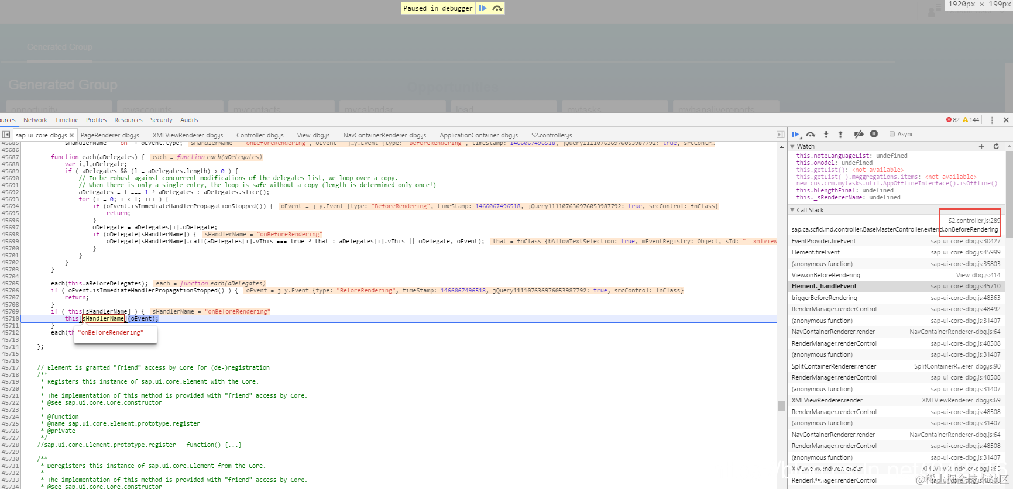This screenshot has width=1013, height=489.
Task: Select the Element._handleEvent call stack frame
Action: pyautogui.click(x=896, y=286)
